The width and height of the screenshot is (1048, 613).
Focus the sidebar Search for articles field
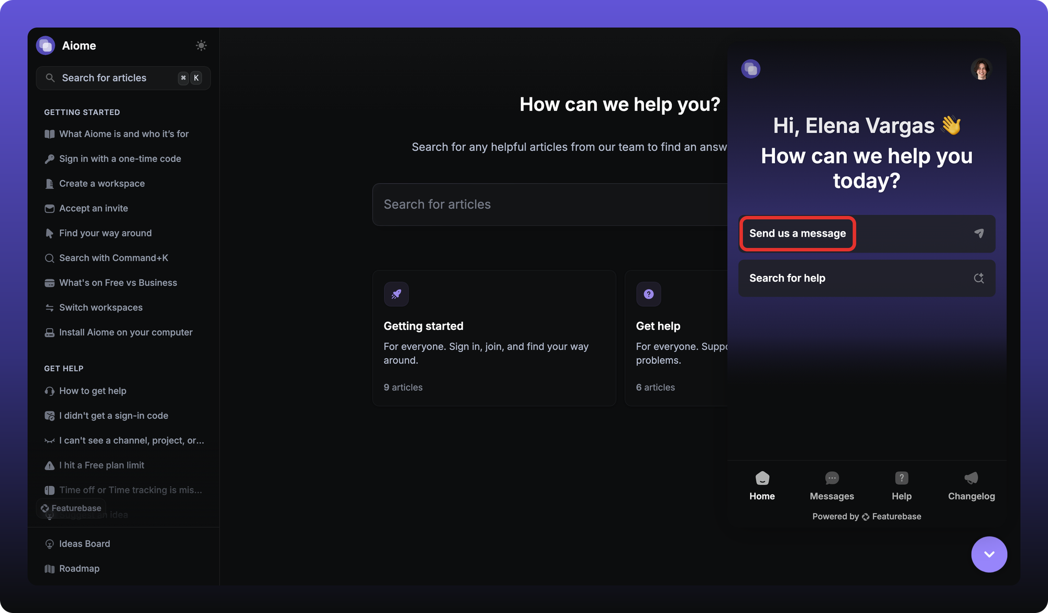(123, 78)
